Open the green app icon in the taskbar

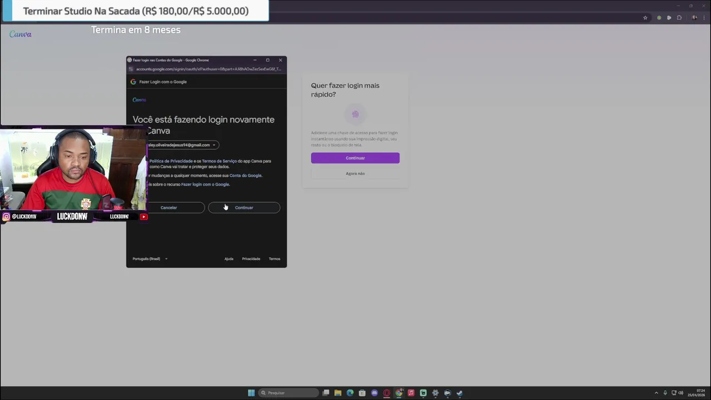(x=423, y=393)
